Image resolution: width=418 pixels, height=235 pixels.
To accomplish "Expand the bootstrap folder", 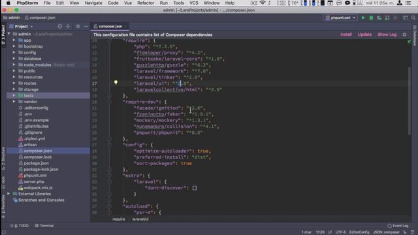I will (14, 46).
